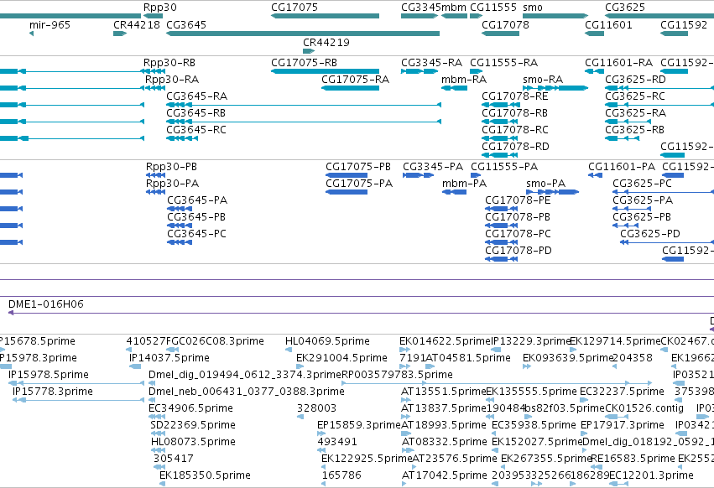714x488 pixels.
Task: Click the Rpp30 gene label
Action: (x=159, y=8)
